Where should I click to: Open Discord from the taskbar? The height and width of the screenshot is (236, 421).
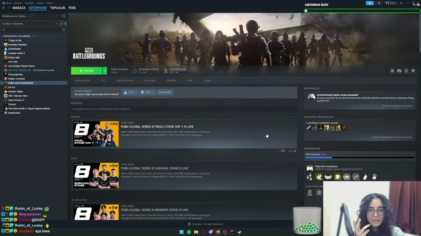(x=210, y=232)
